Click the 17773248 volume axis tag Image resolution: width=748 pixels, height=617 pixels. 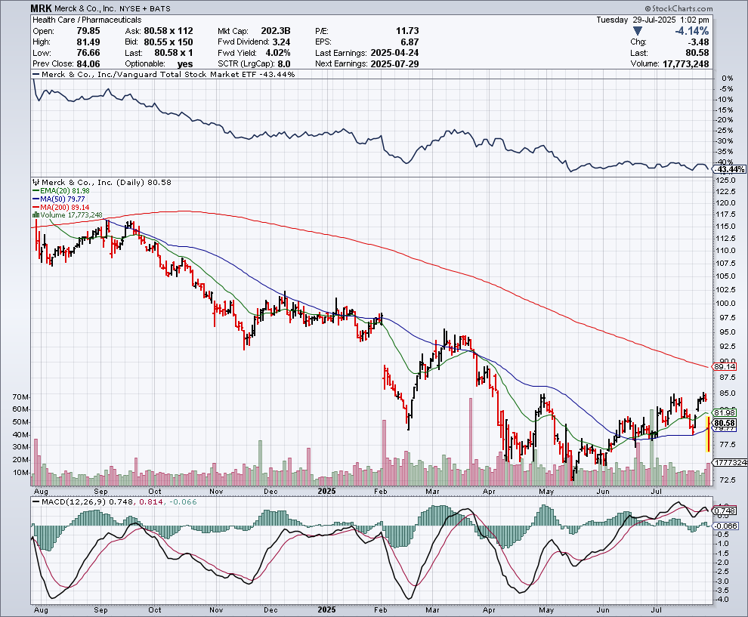pos(731,462)
